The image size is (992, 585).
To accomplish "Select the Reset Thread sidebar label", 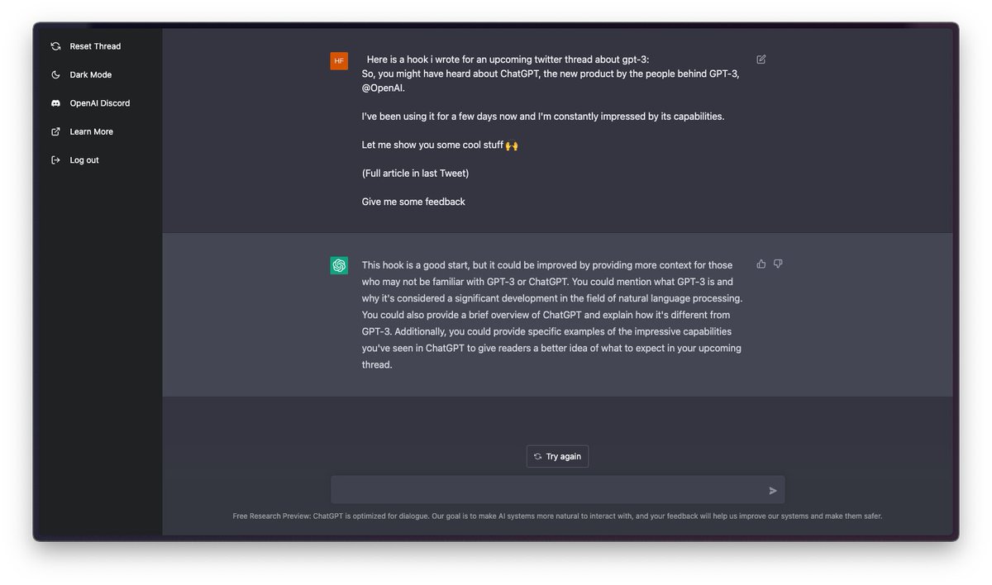I will point(95,46).
